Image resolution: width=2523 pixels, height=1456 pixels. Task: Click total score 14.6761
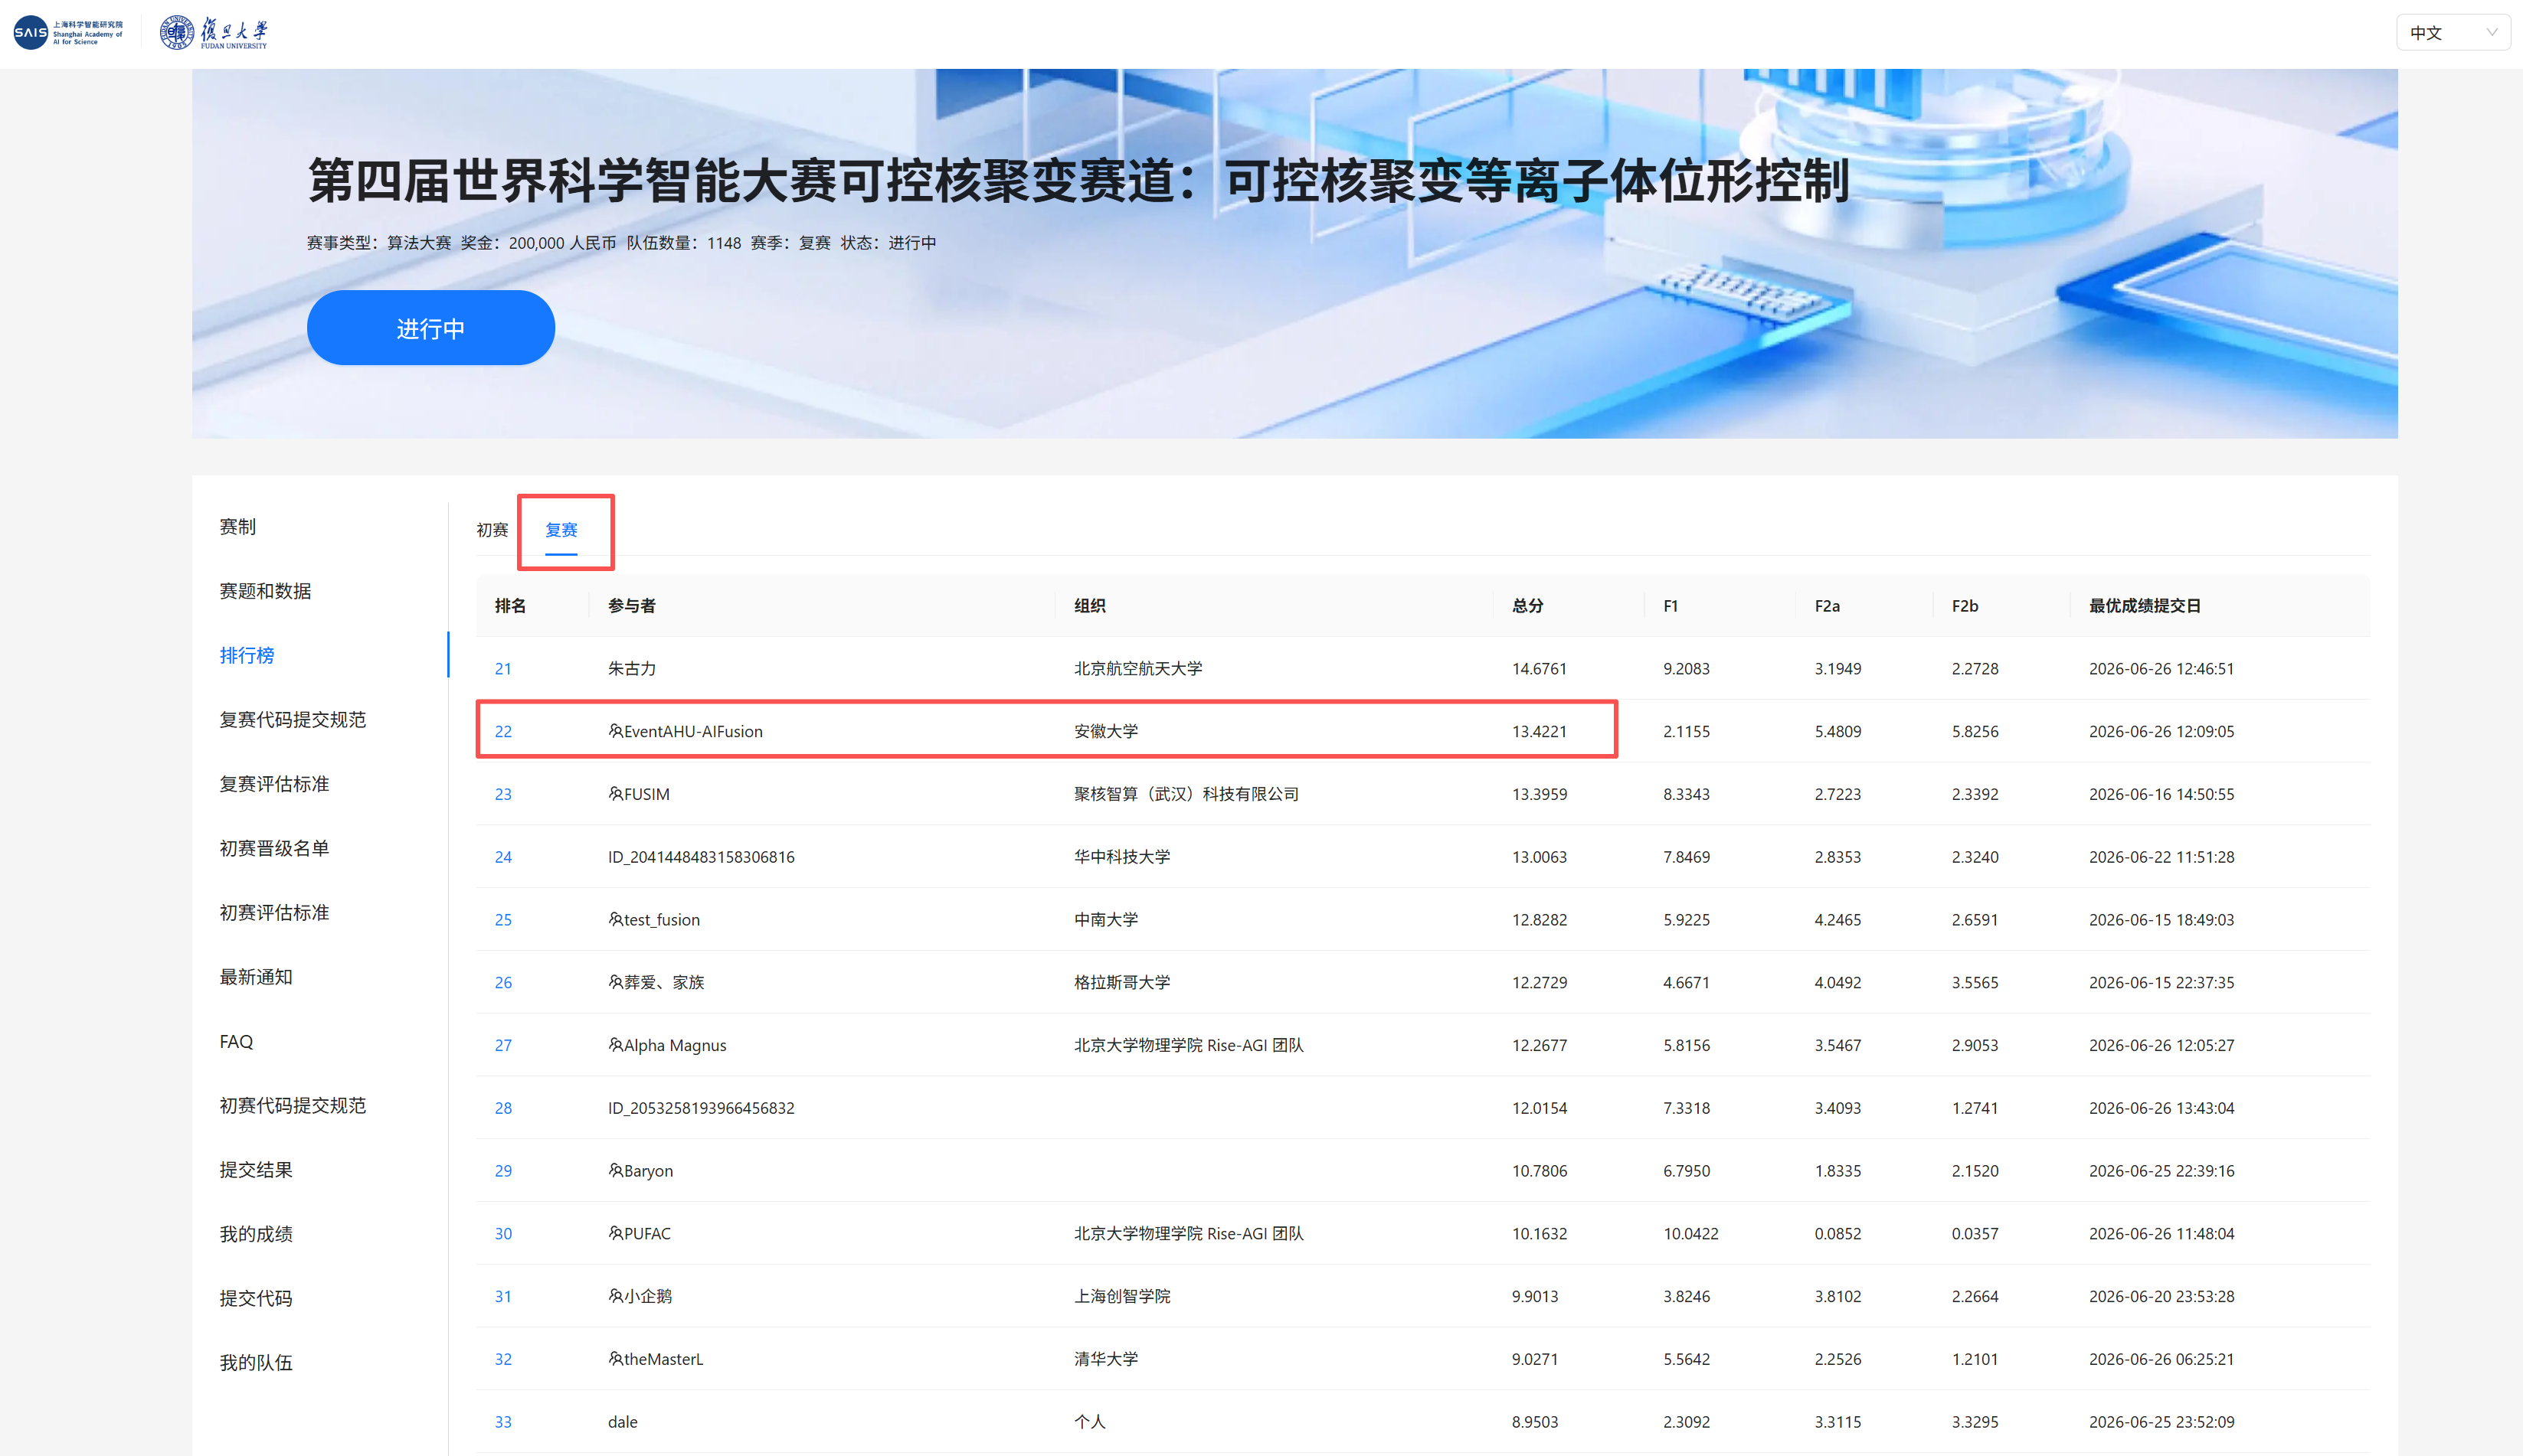click(x=1539, y=669)
